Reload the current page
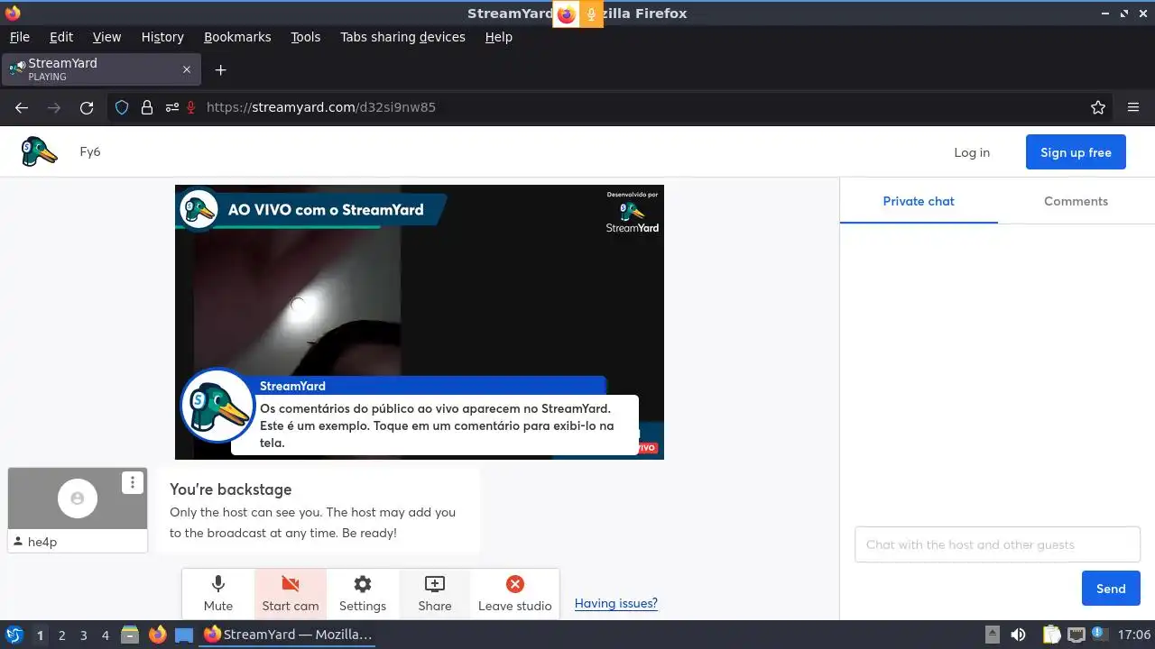The width and height of the screenshot is (1155, 649). pos(87,107)
